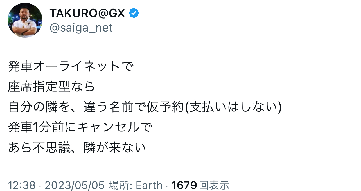Click the first tweet line 発車オーライネットで
This screenshot has width=361, height=191.
(70, 67)
